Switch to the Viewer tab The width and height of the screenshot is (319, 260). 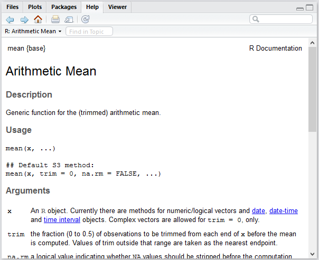point(117,7)
